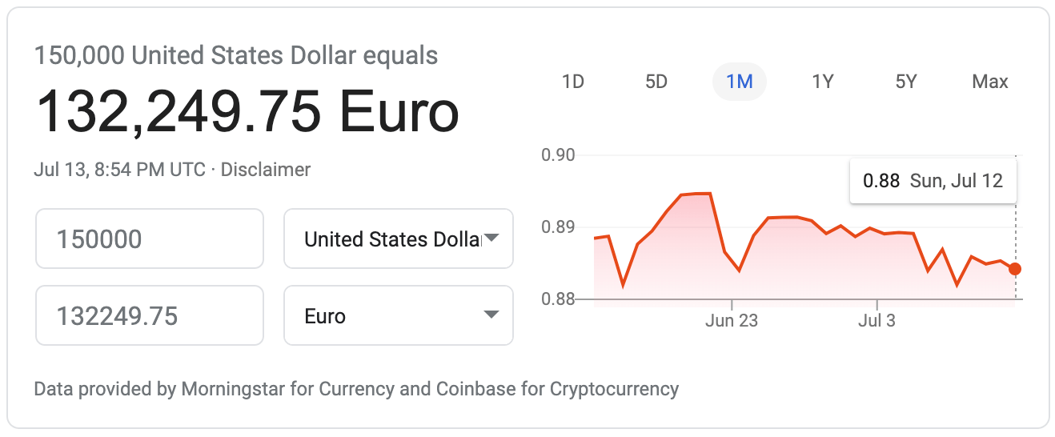Select the highlighted 1M range tab

tap(740, 82)
